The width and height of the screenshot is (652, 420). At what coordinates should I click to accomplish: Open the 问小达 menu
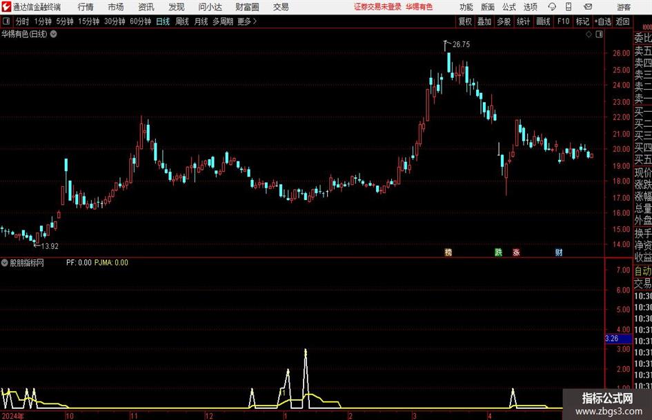click(210, 7)
